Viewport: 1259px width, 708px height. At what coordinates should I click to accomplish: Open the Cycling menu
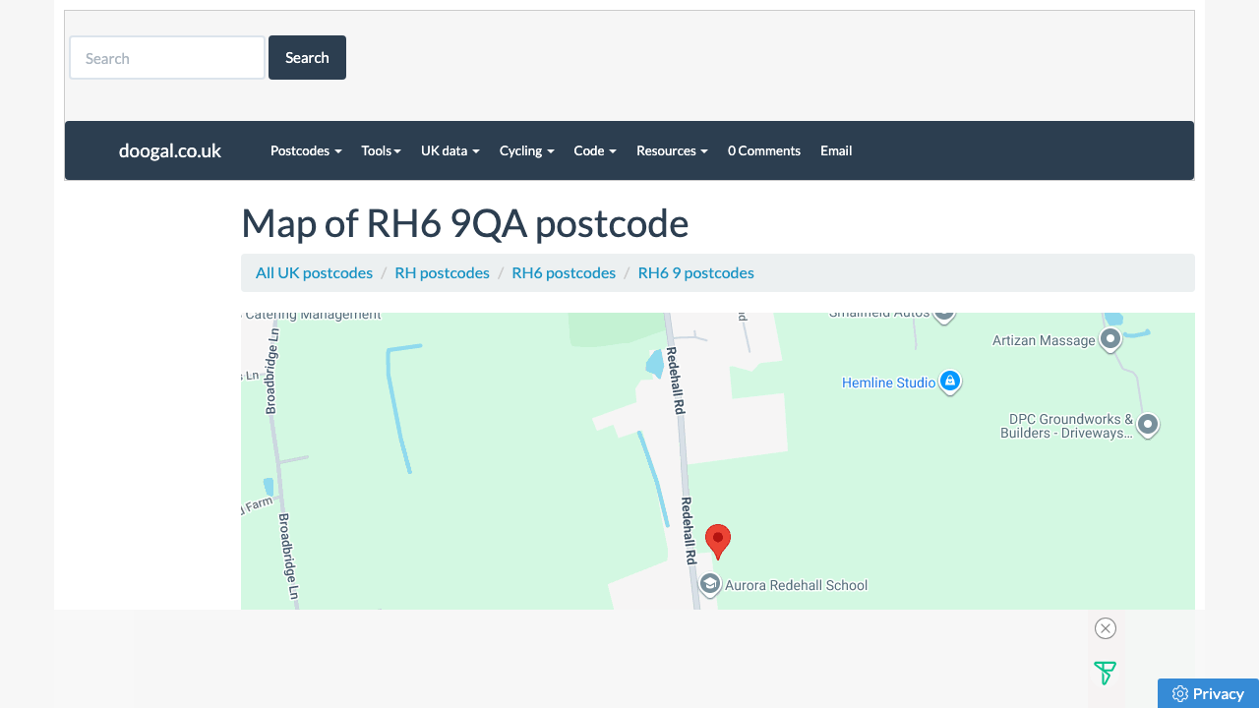click(x=526, y=150)
